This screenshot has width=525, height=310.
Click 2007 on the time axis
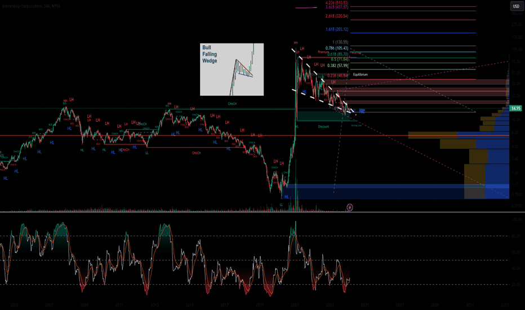pos(49,305)
